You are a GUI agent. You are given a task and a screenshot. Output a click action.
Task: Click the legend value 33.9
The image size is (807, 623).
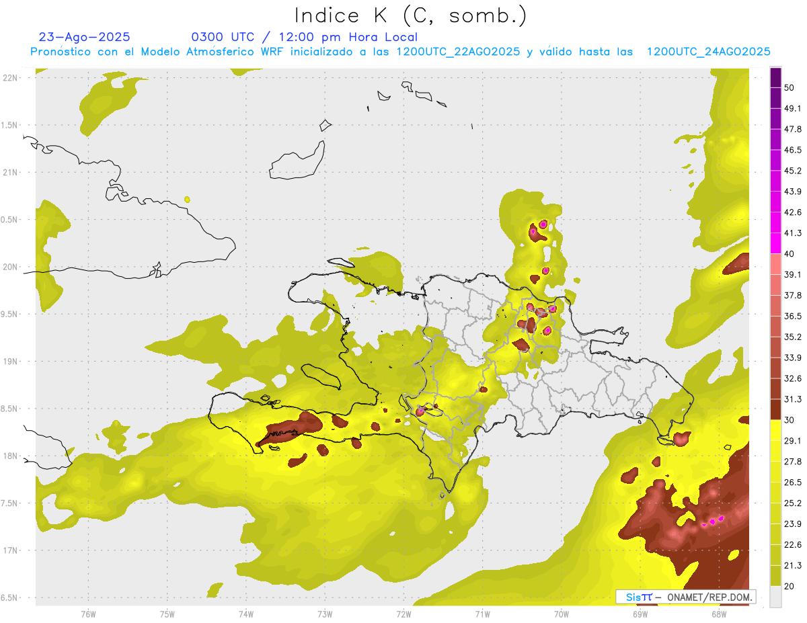(793, 358)
